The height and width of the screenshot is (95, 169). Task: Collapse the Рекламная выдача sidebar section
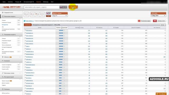[x=11, y=35]
